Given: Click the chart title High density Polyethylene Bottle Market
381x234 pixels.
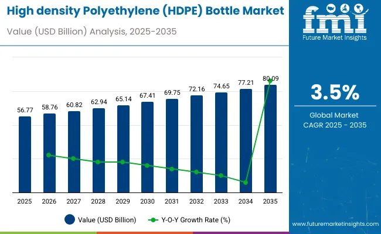Looking at the screenshot, I should point(145,11).
